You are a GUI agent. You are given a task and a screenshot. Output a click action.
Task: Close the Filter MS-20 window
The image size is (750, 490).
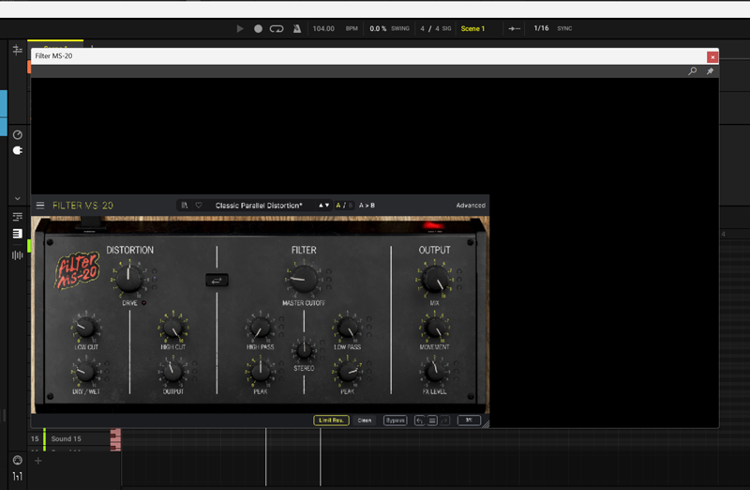(x=712, y=57)
